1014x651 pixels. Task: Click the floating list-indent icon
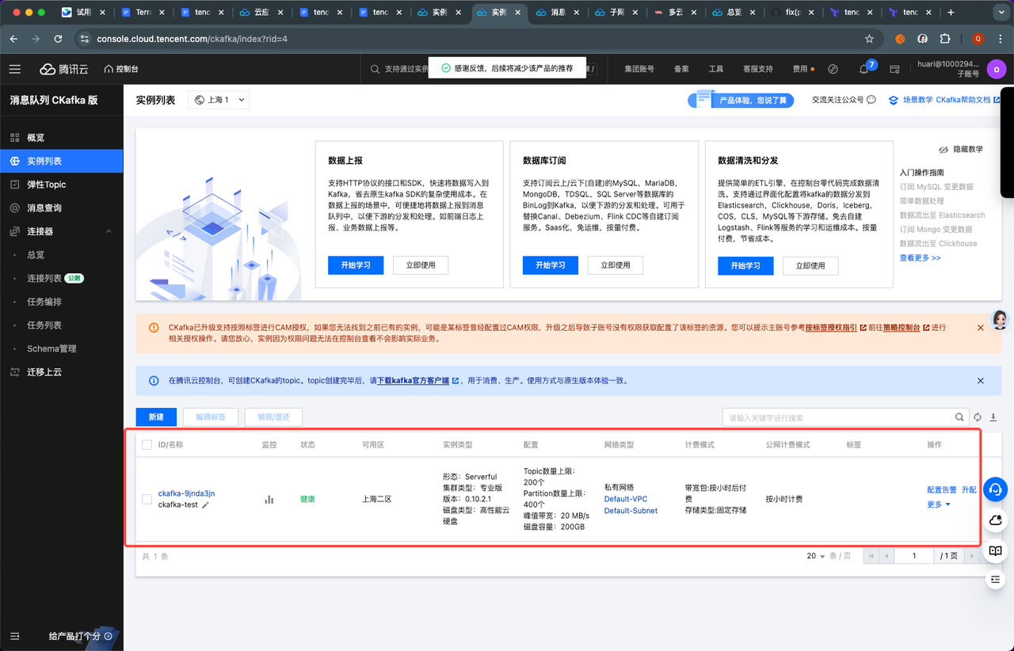pyautogui.click(x=995, y=581)
